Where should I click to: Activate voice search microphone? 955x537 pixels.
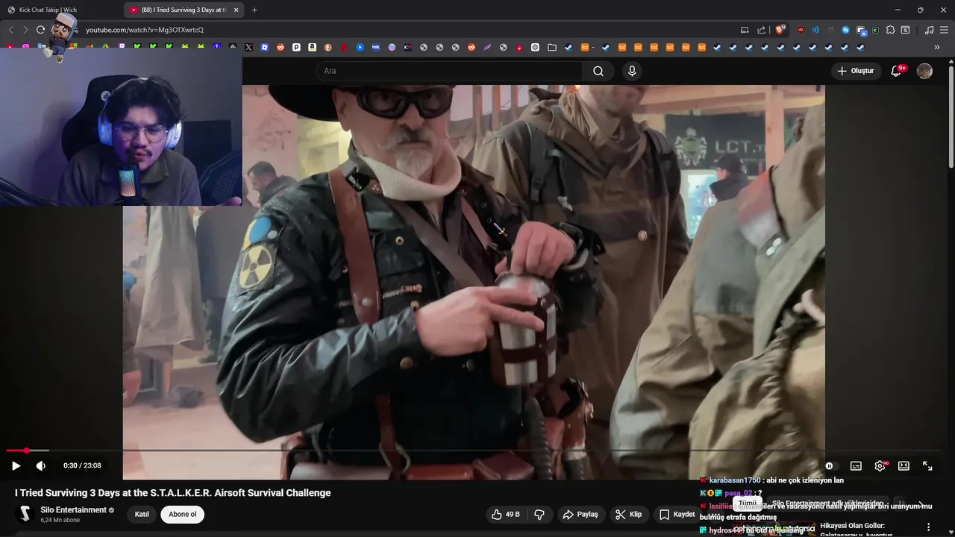(x=632, y=71)
